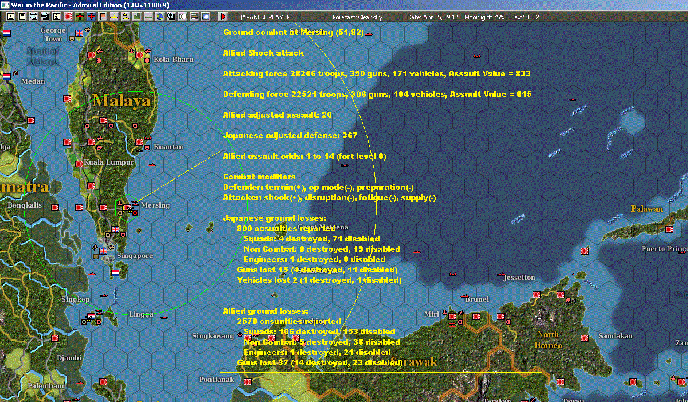688x402 pixels.
Task: Click the 'Singkawang' map label
Action: 213,335
